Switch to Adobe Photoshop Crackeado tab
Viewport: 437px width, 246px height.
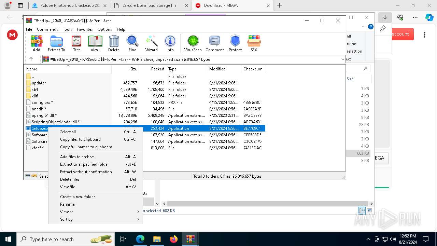(69, 5)
